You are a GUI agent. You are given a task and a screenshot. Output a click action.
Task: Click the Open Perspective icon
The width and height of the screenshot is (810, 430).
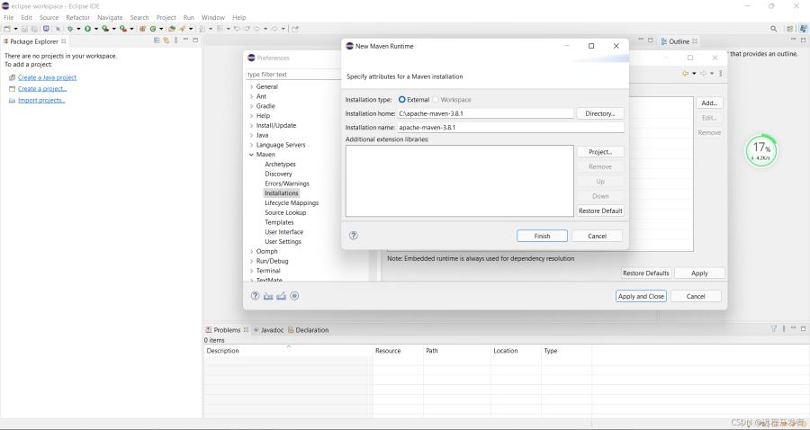point(790,29)
